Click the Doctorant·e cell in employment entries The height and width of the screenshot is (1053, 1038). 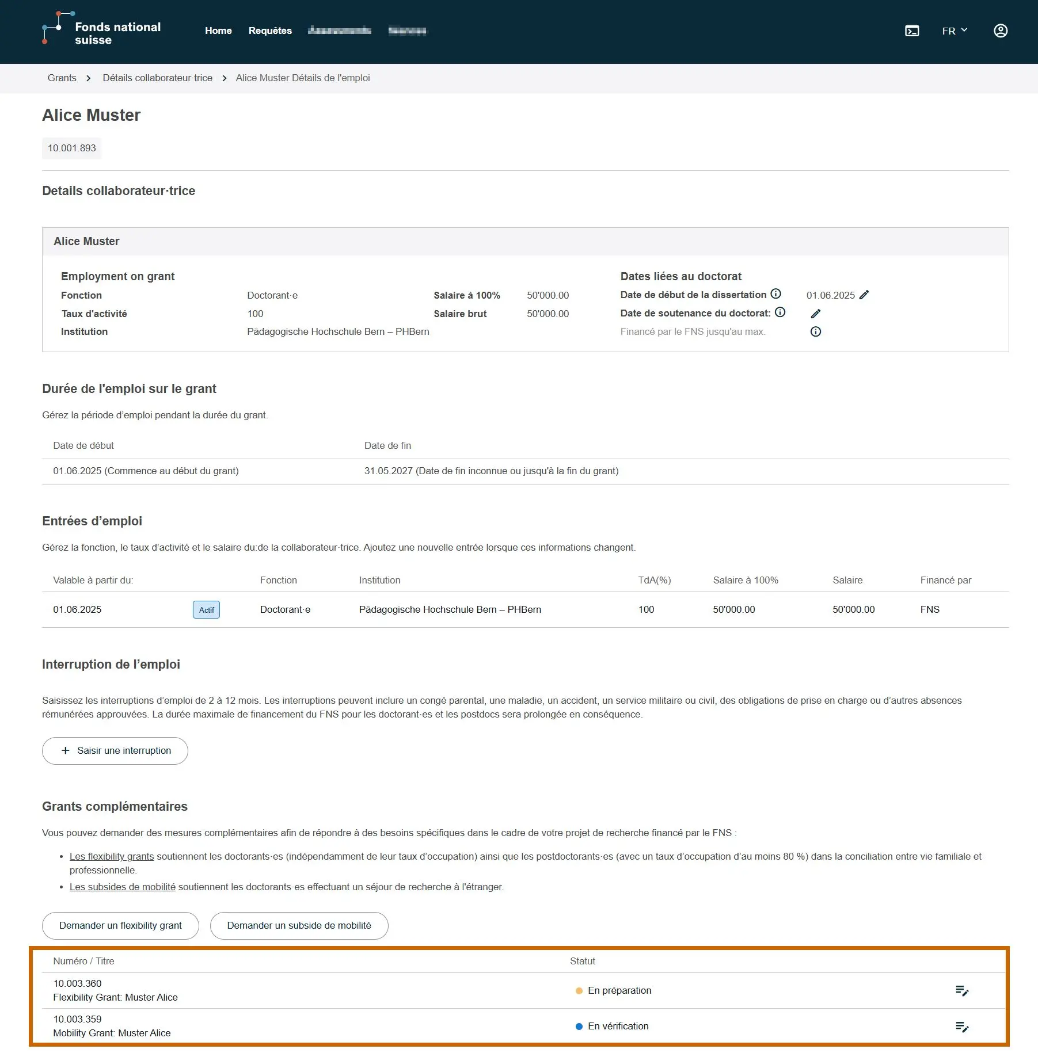(x=285, y=610)
